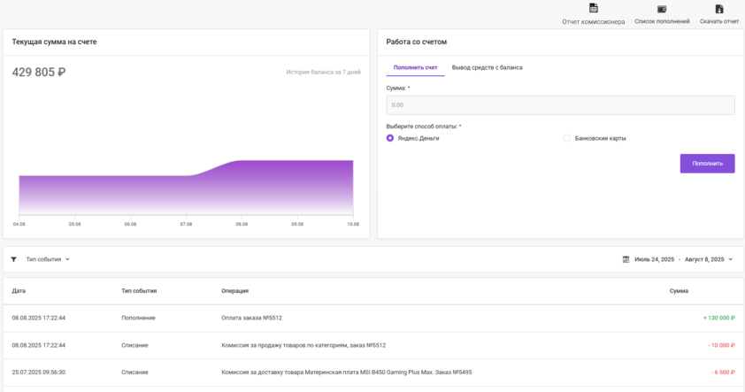Click the Сумма column header in table
The height and width of the screenshot is (392, 745).
679,290
